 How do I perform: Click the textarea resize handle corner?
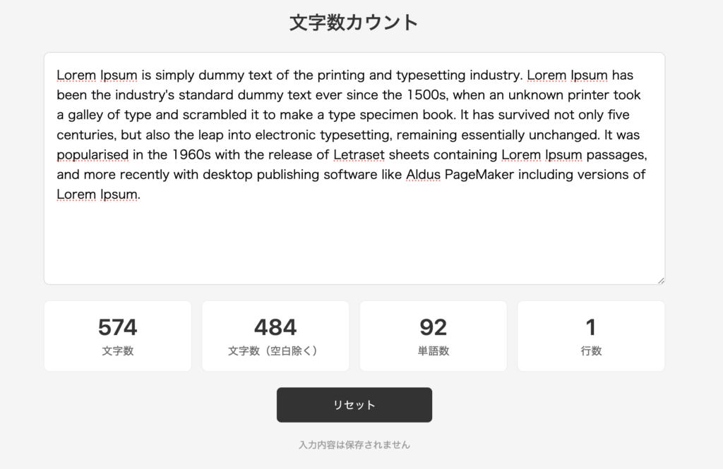coord(661,280)
